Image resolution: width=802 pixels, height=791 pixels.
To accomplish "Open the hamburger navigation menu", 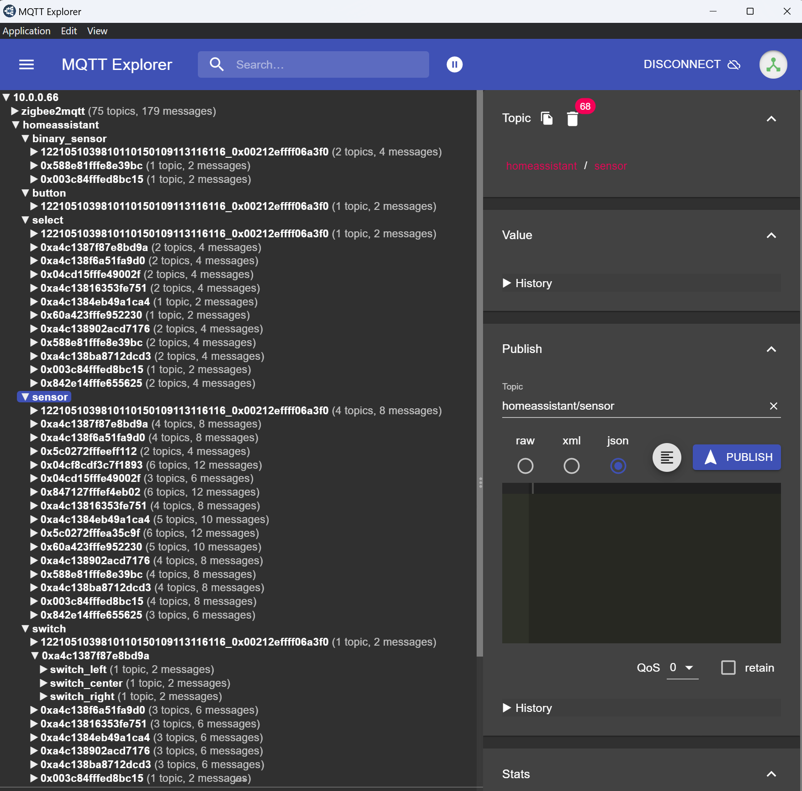I will [x=27, y=64].
